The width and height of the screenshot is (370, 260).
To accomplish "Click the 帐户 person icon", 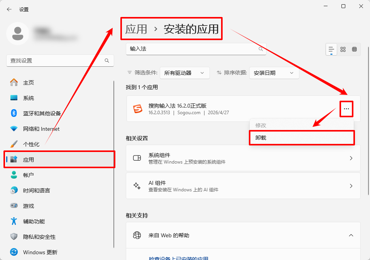I will click(14, 175).
